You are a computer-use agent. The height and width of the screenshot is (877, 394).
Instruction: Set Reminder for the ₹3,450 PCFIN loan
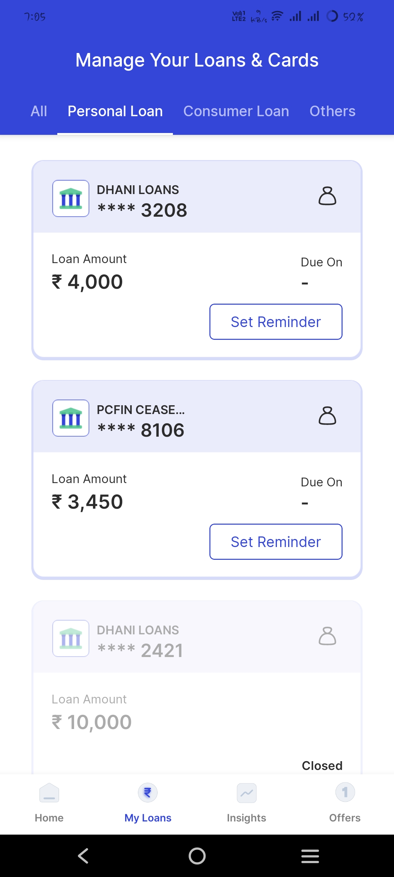tap(276, 542)
